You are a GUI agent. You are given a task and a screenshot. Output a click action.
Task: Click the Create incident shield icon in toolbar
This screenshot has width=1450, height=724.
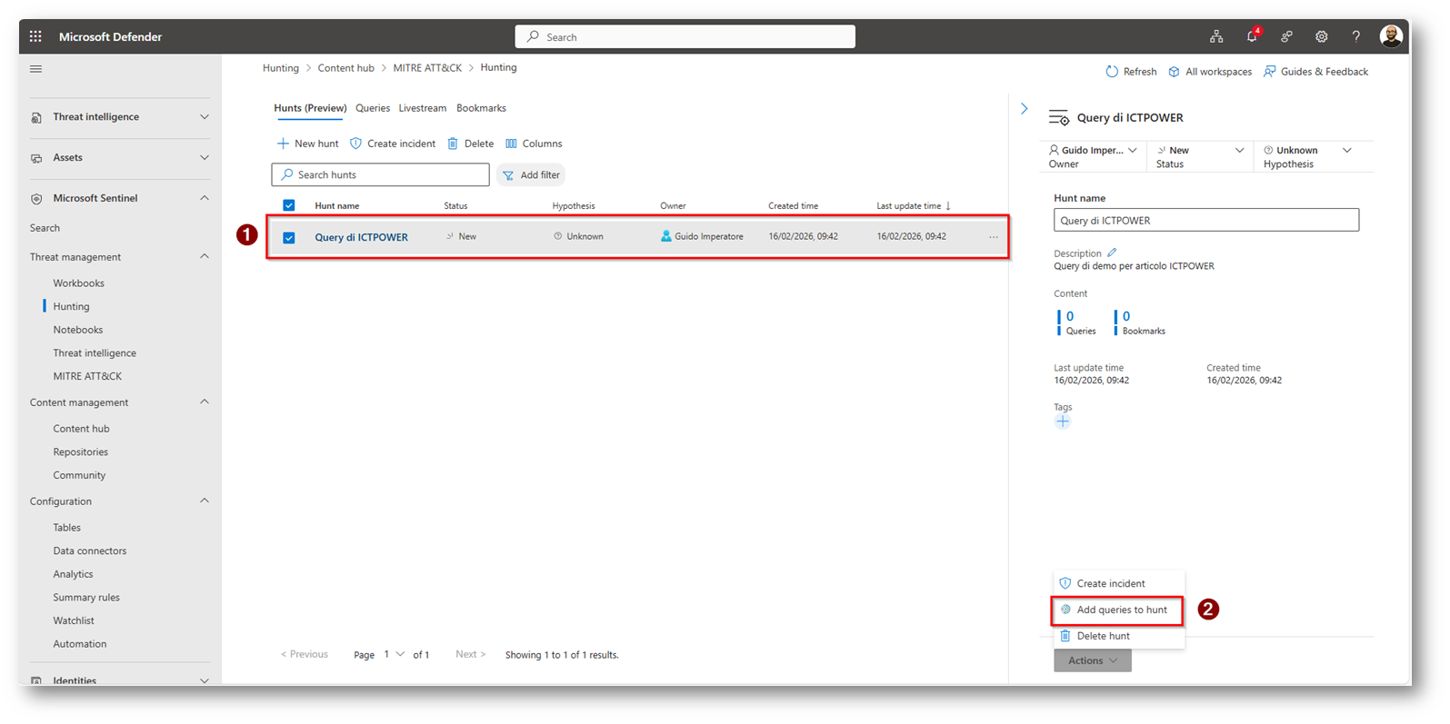point(355,144)
